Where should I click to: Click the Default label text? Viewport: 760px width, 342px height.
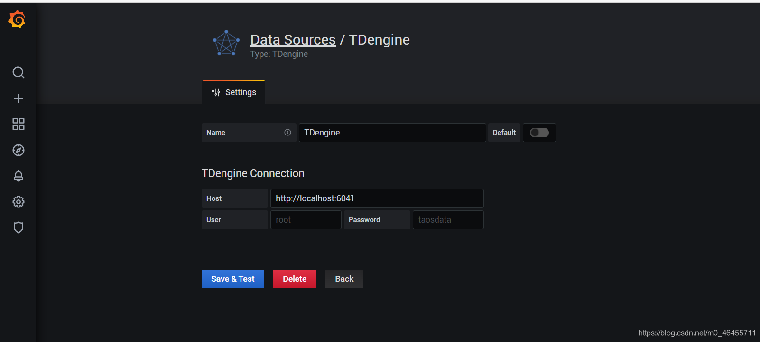(504, 133)
